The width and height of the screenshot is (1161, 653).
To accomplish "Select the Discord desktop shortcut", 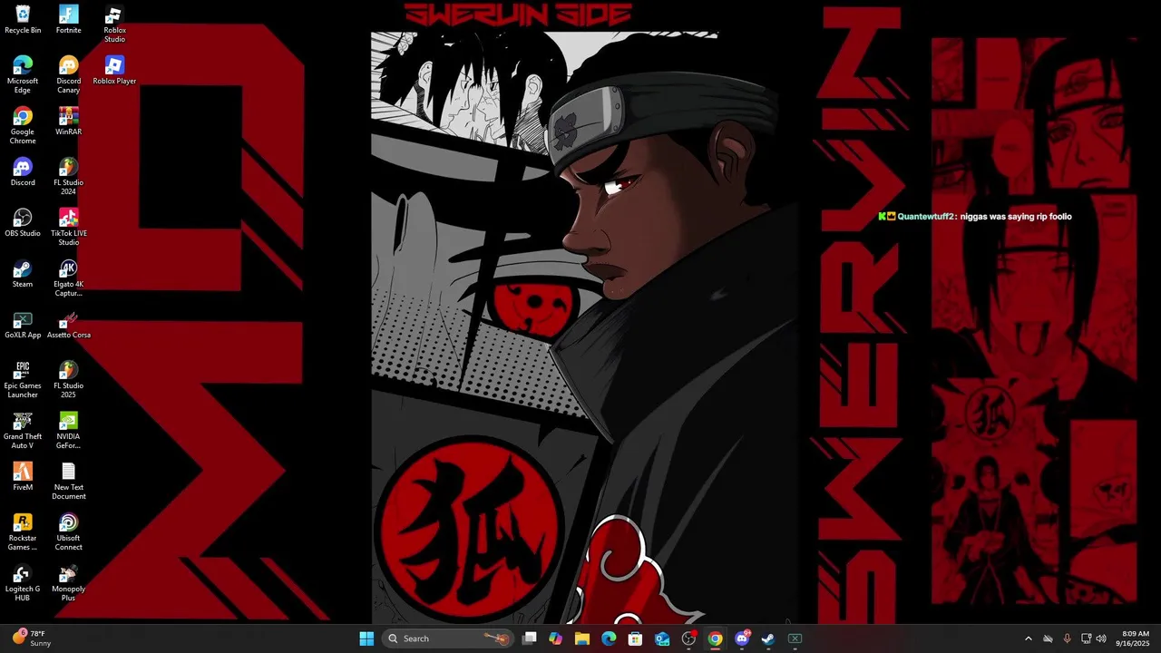I will [x=23, y=172].
